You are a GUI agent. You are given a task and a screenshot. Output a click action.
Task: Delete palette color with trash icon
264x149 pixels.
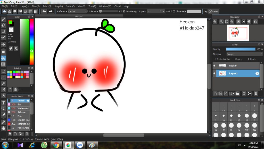(x=15, y=90)
